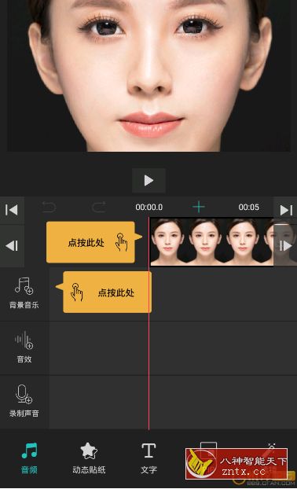
Task: Redo the last edit
Action: 99,207
